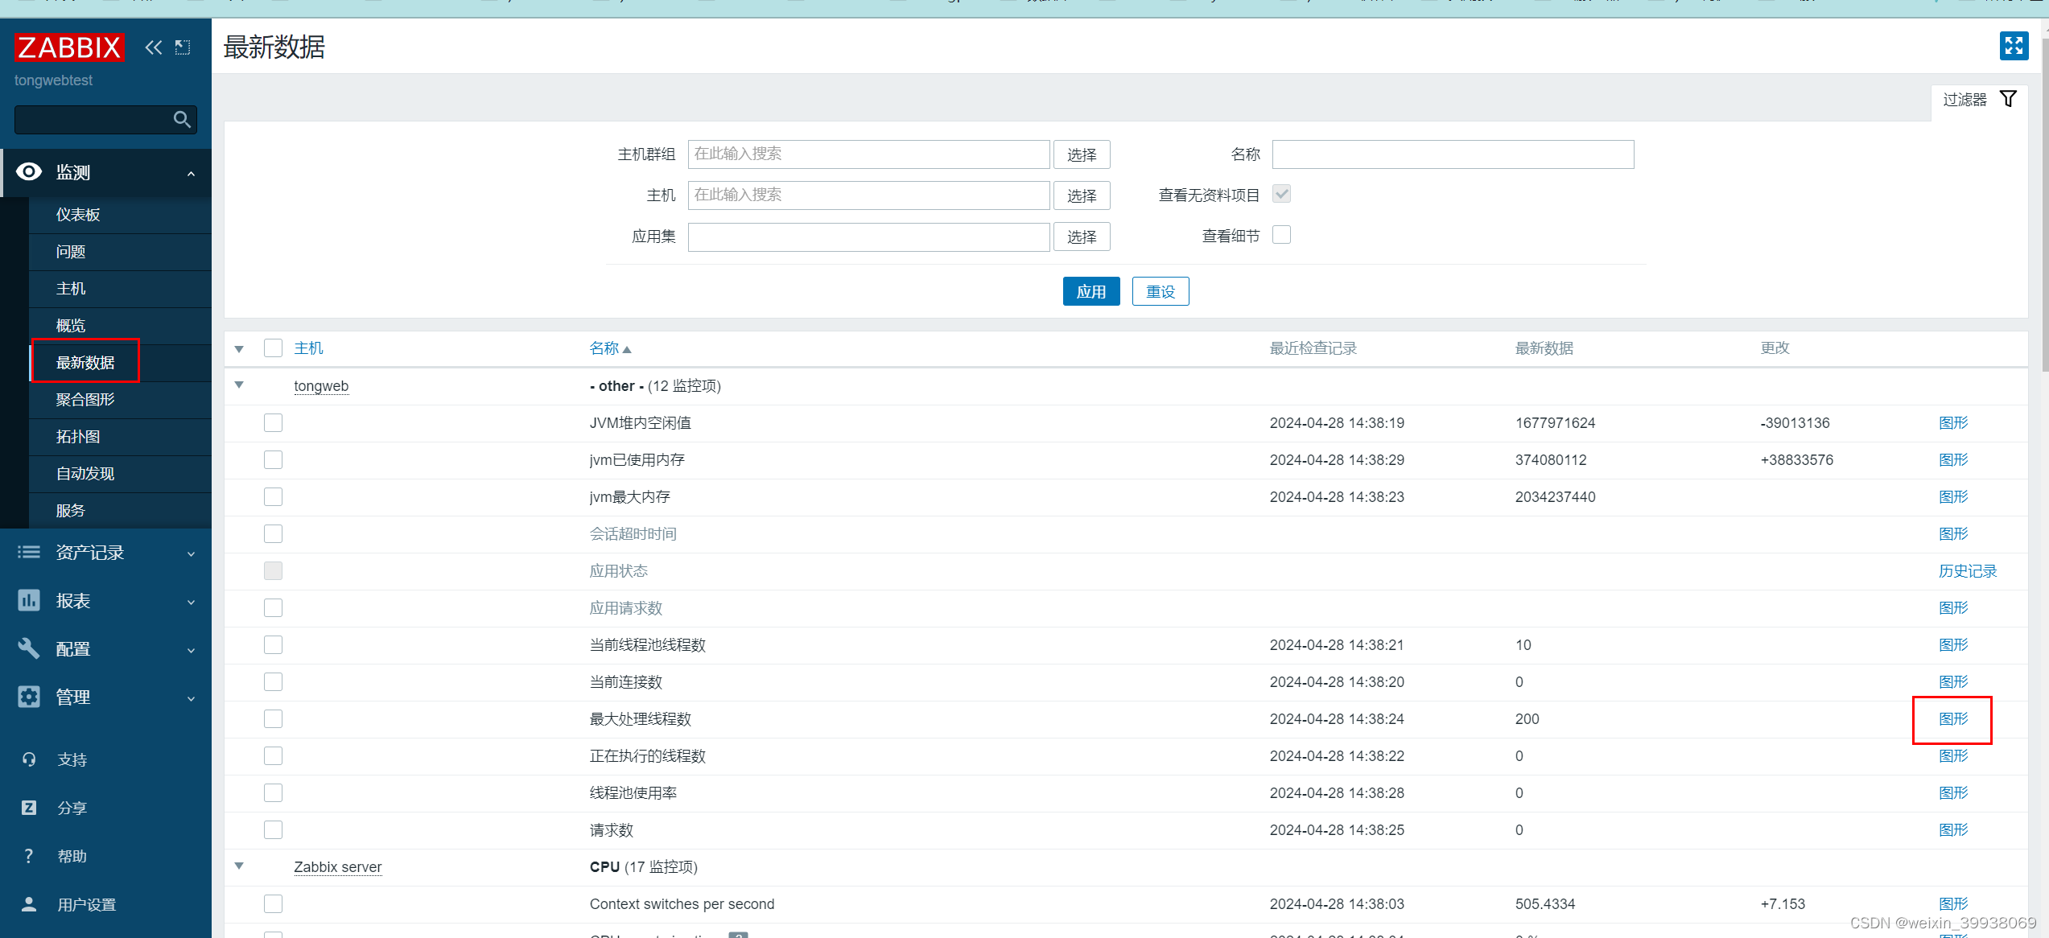The image size is (2049, 938).
Task: Enable 查看细节 checkbox
Action: (1282, 235)
